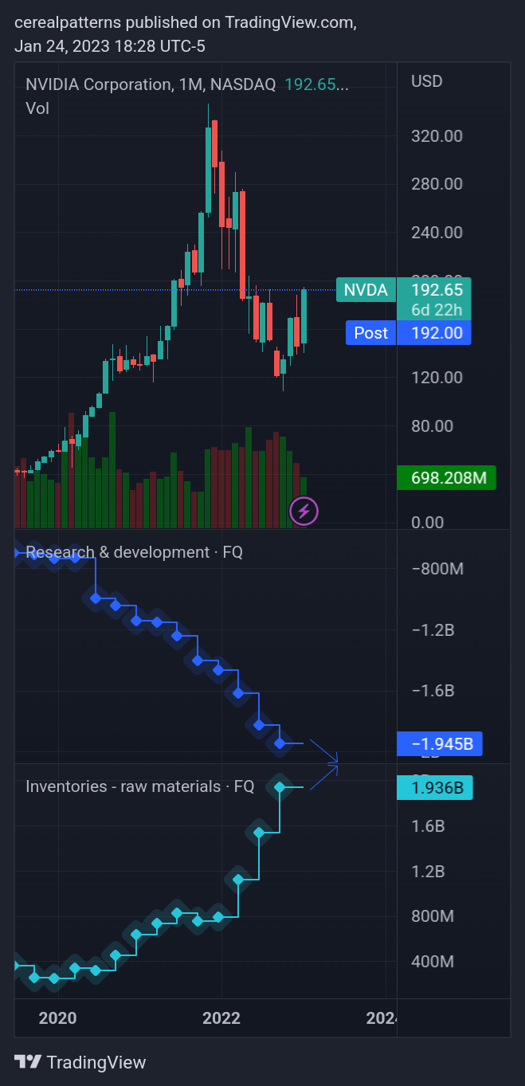Click the 800M inventories axis label
This screenshot has height=1086, width=525.
(x=432, y=917)
